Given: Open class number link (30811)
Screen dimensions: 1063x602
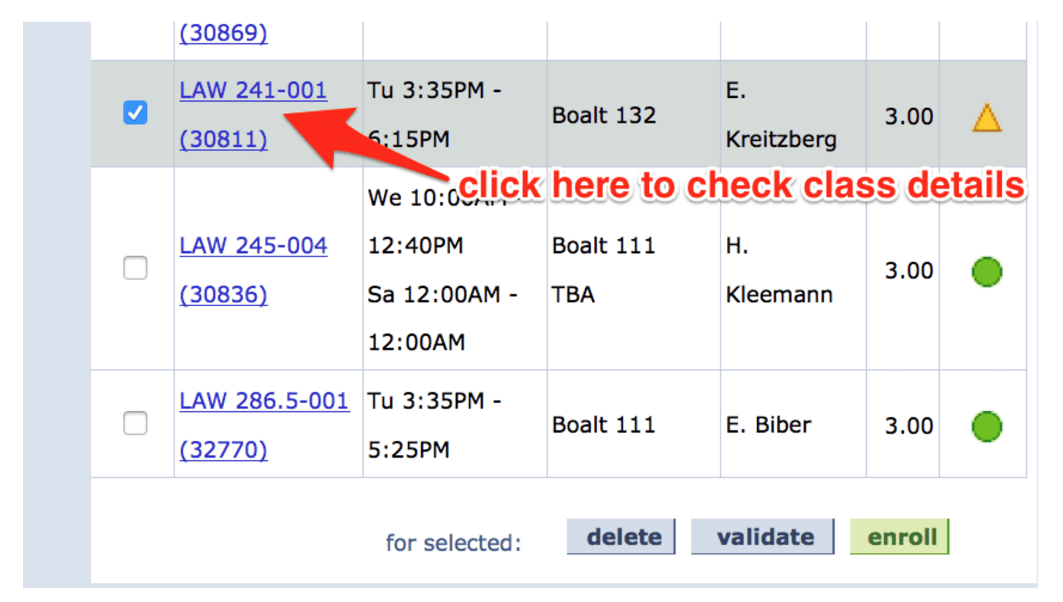Looking at the screenshot, I should [224, 139].
